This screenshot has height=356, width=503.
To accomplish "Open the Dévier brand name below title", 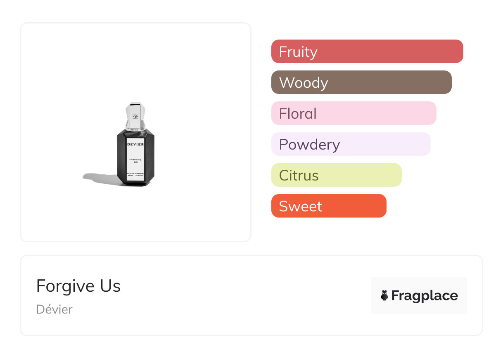I will pyautogui.click(x=55, y=309).
